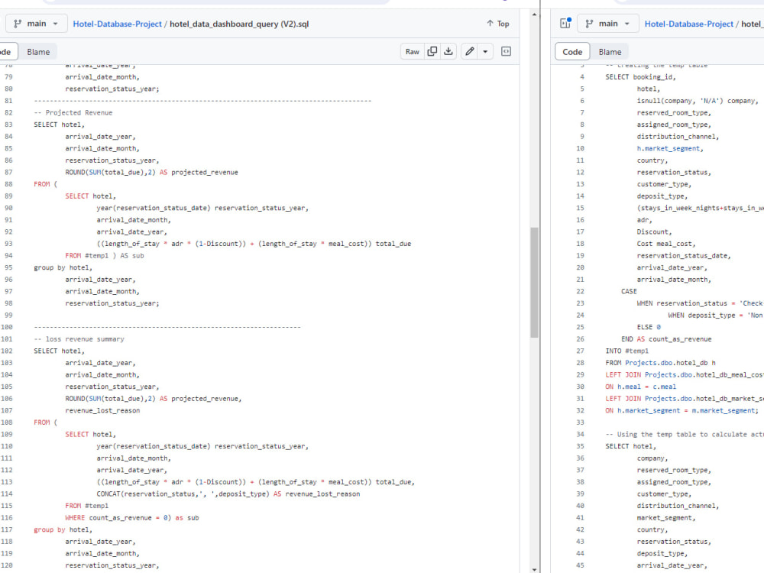Select Code tab in left window
This screenshot has height=573, width=764.
click(7, 52)
